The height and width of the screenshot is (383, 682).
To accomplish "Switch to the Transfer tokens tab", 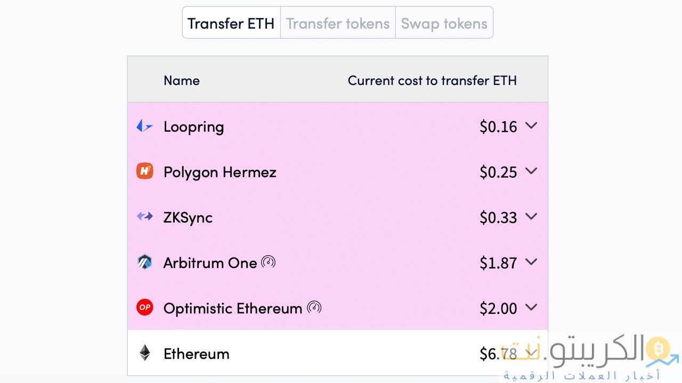I will (x=338, y=23).
